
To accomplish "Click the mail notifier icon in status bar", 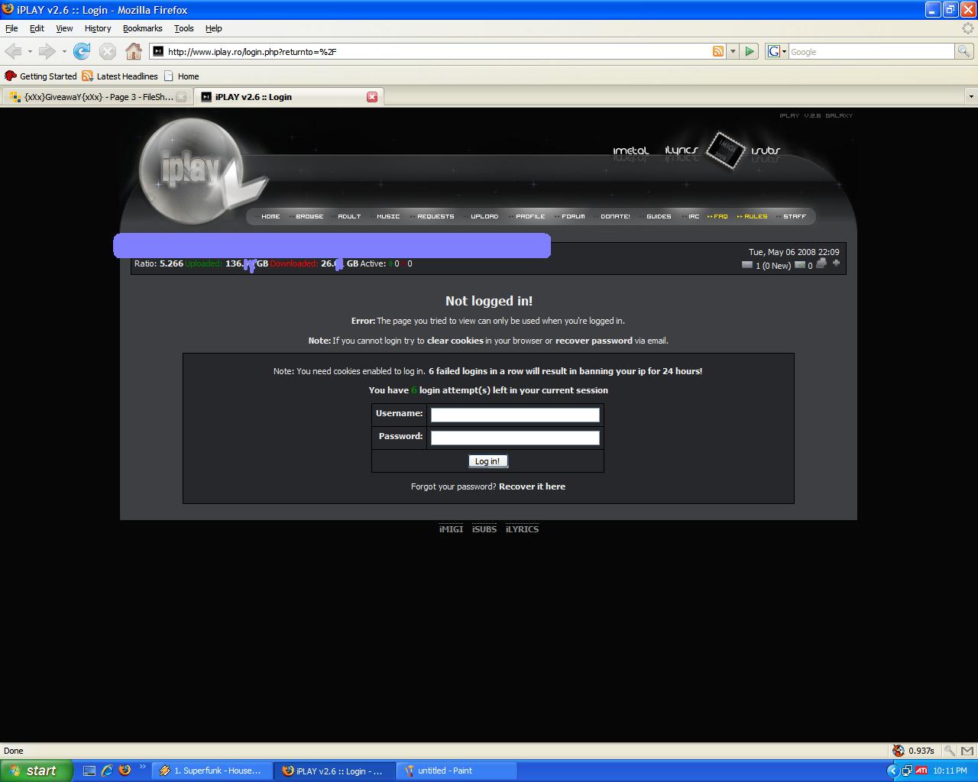I will [966, 751].
